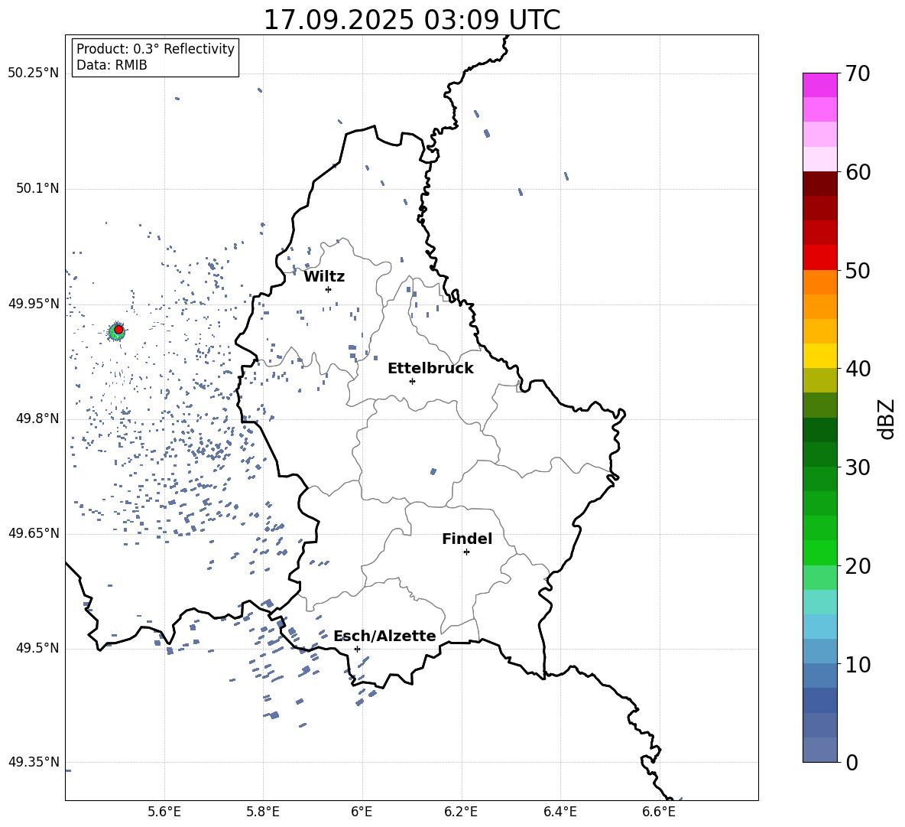Click the 20 colorbar tick label
Viewport: 905px width, 827px height.
click(858, 566)
